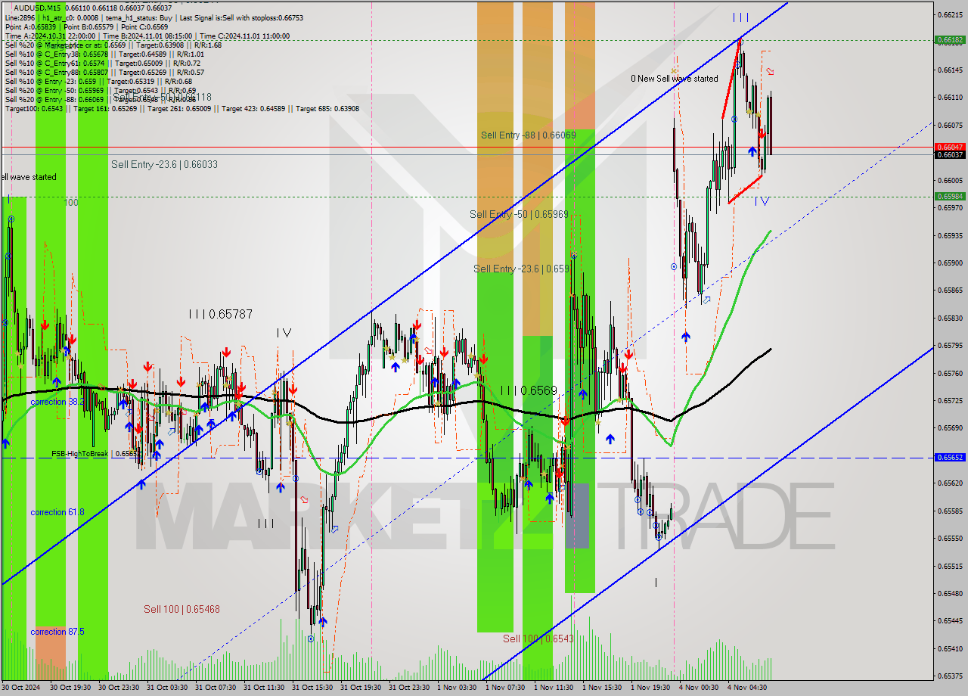
Task: Click the 'Sell Entry -88 | 0.66069' label
Action: [x=529, y=135]
